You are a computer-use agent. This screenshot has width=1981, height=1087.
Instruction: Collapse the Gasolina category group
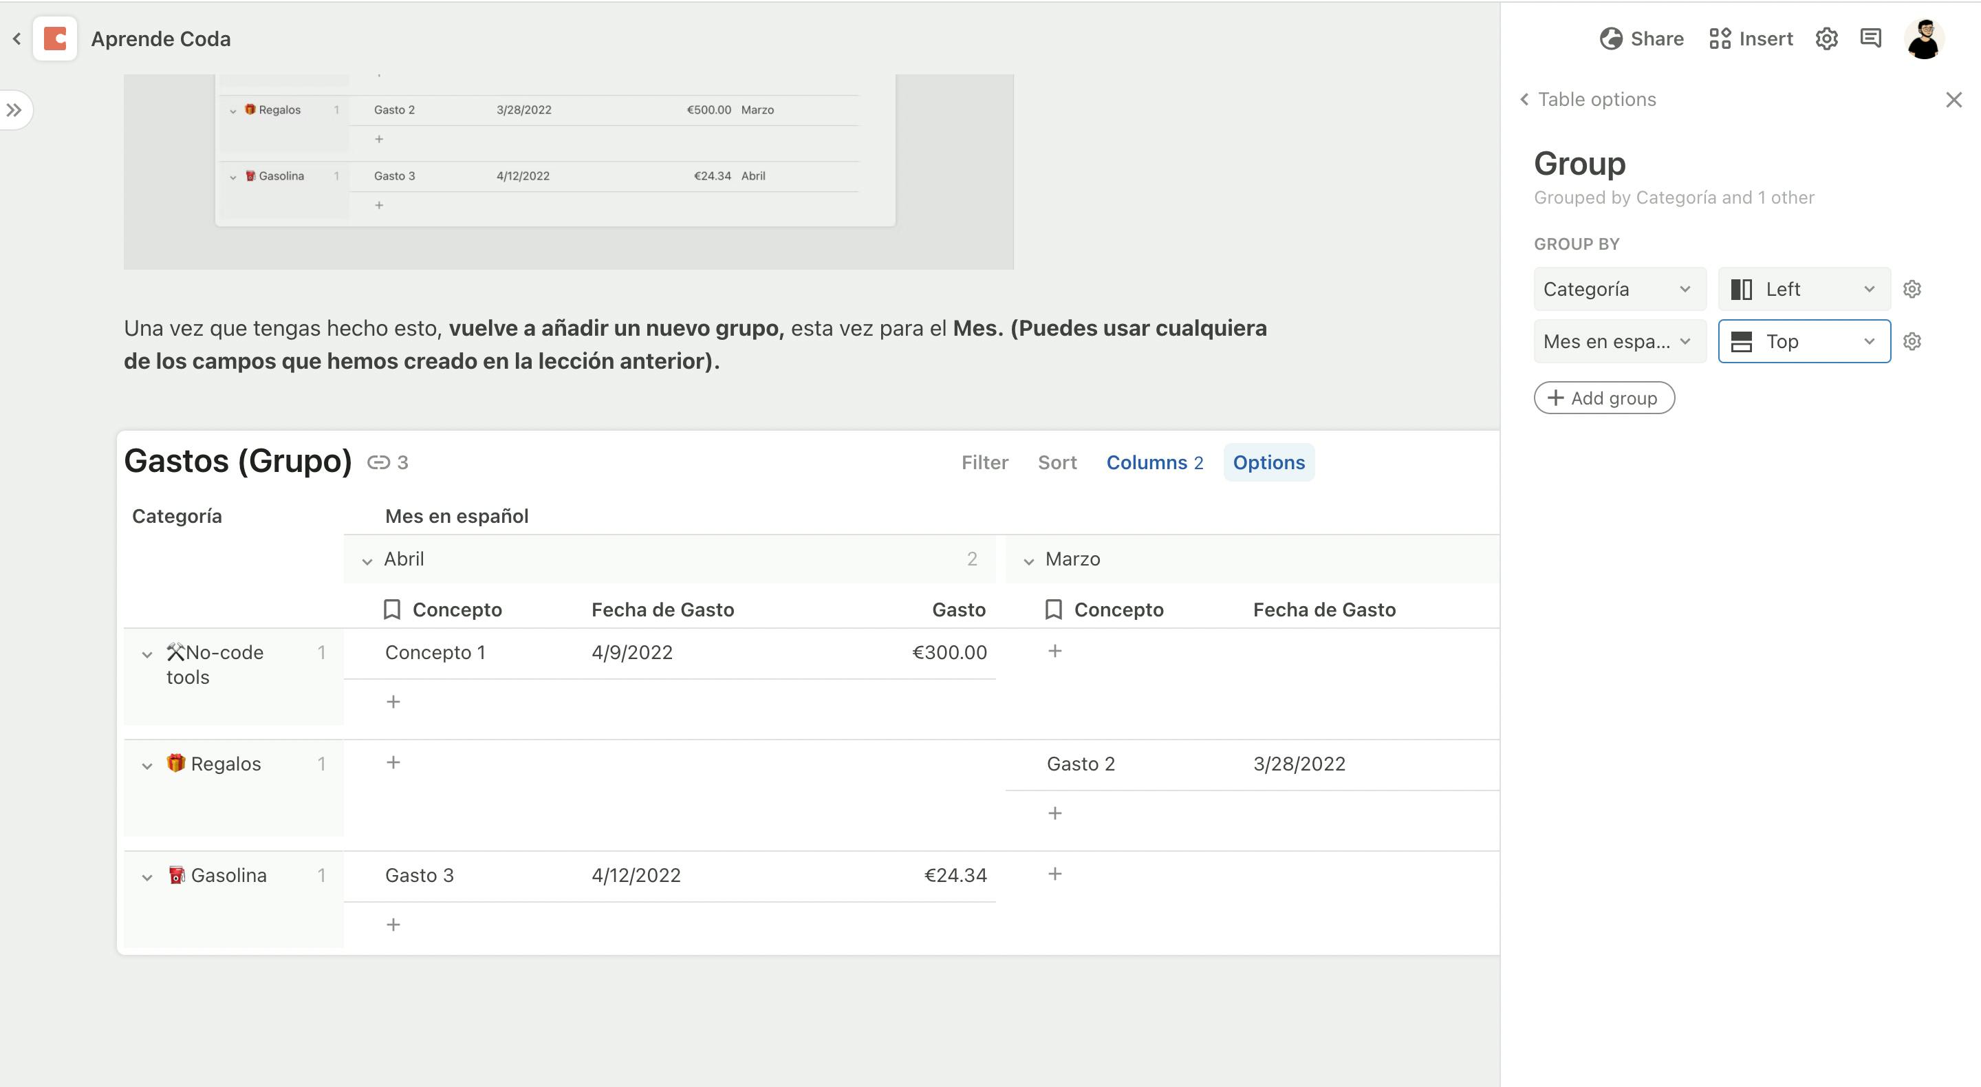point(147,877)
